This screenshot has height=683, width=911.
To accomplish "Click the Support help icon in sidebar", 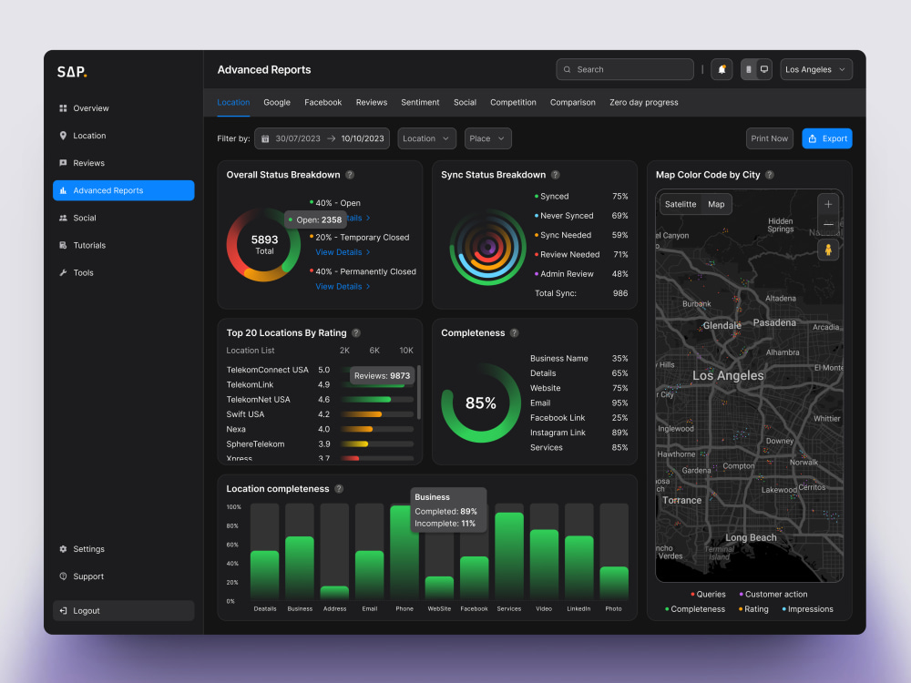I will point(63,576).
